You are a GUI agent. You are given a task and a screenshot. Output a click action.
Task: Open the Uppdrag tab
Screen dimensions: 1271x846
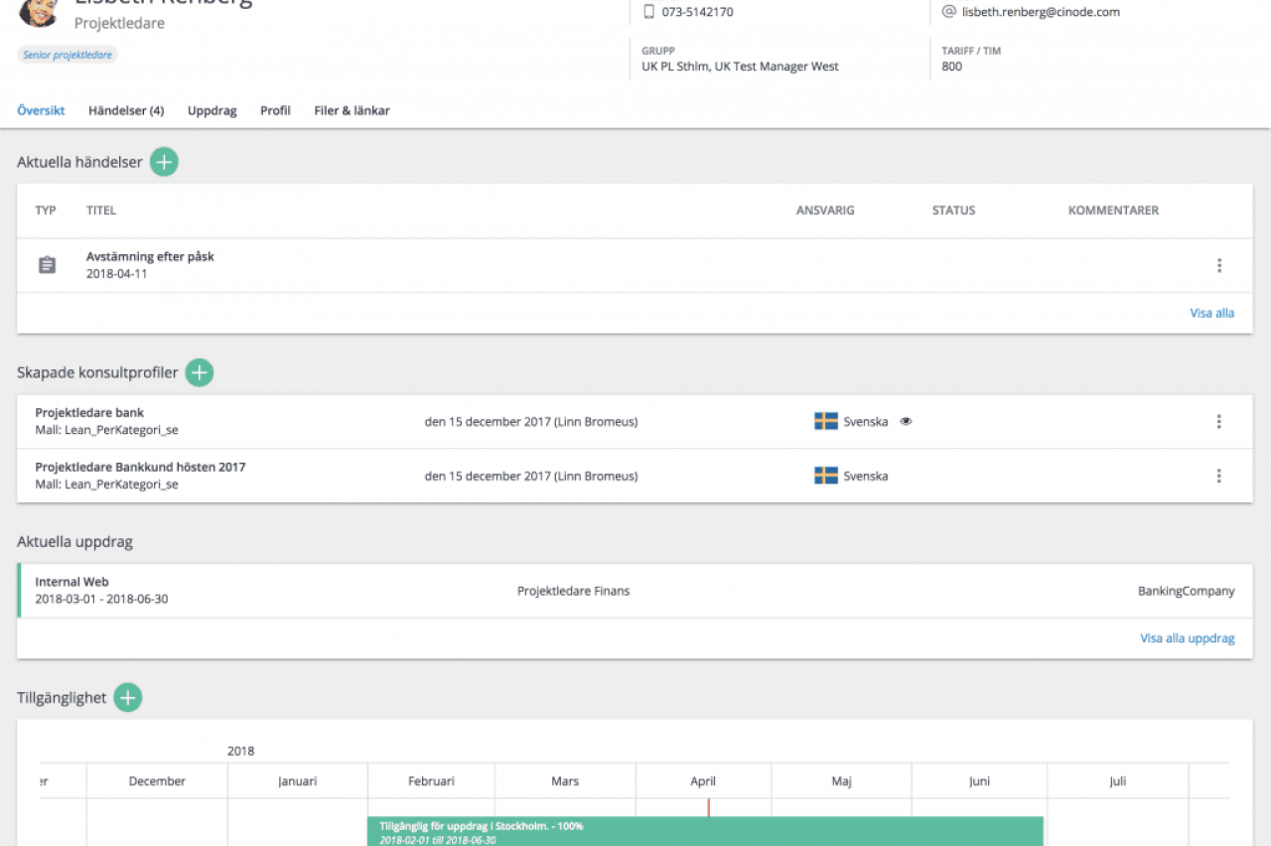pyautogui.click(x=212, y=110)
